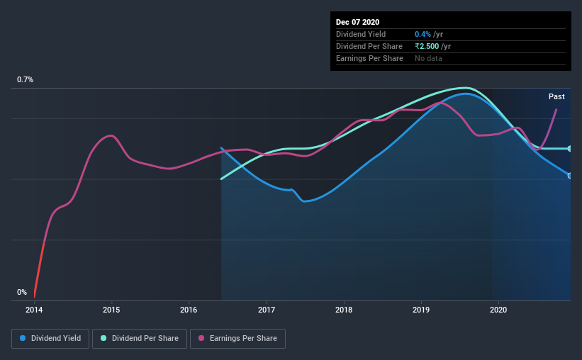Select the Dividend Yield line endpoint marker
This screenshot has height=360, width=582.
(569, 176)
